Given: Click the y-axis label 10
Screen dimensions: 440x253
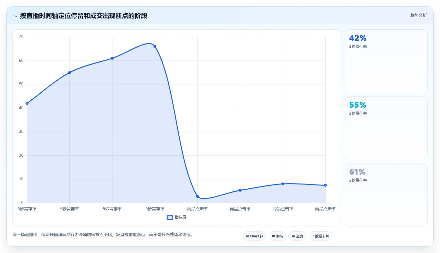Looking at the screenshot, I should (21, 179).
